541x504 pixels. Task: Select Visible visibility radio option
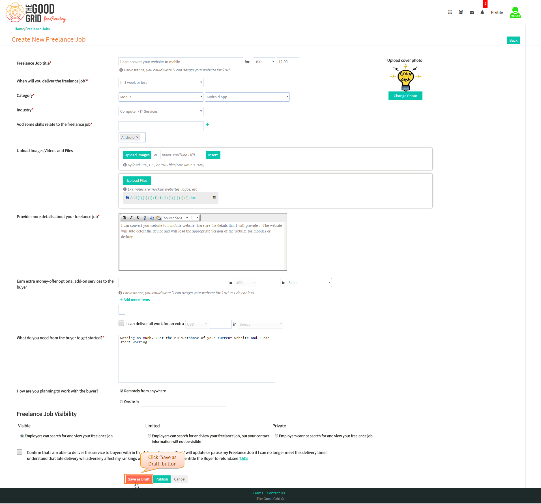pos(22,436)
